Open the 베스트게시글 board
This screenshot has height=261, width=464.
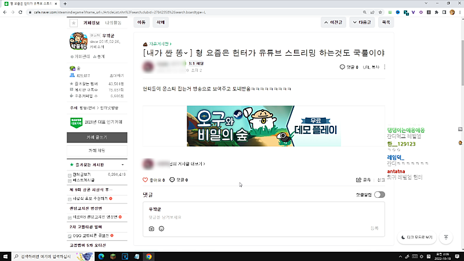pyautogui.click(x=84, y=180)
